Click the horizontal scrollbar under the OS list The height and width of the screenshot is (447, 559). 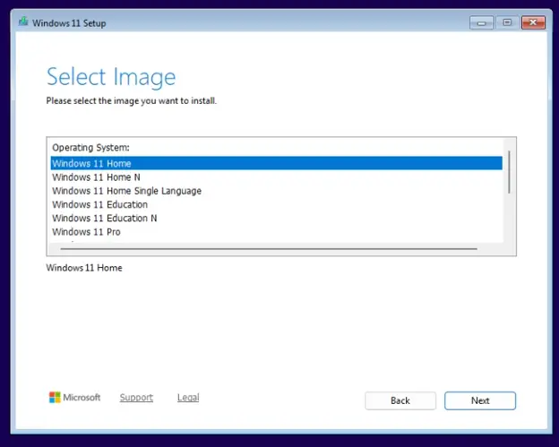point(269,249)
